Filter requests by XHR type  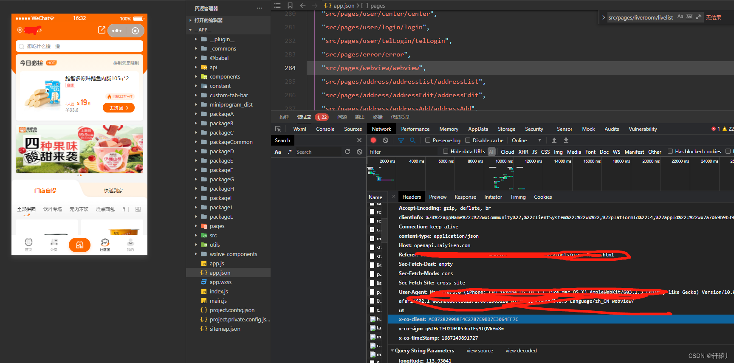click(523, 152)
